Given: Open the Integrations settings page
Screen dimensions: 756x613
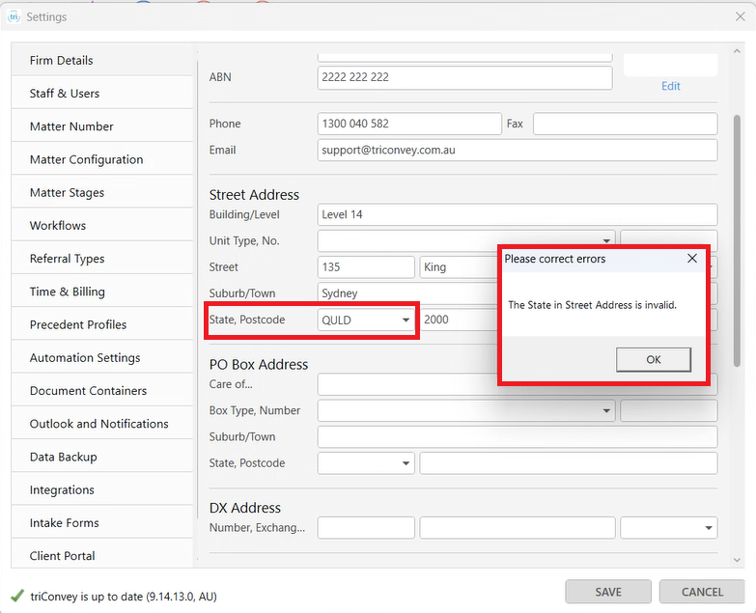Looking at the screenshot, I should (x=62, y=489).
